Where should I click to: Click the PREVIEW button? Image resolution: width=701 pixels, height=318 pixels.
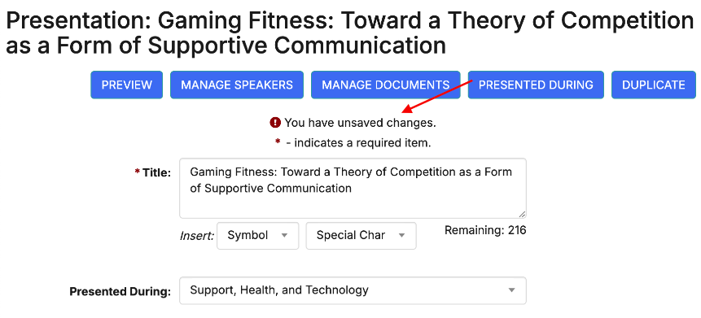pos(126,85)
